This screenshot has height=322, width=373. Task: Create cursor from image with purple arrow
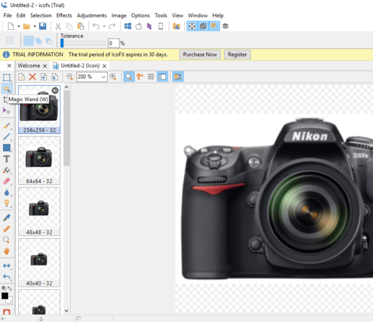click(149, 26)
